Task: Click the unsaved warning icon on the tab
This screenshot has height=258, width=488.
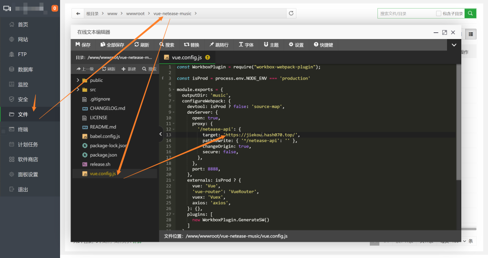Action: coord(208,58)
